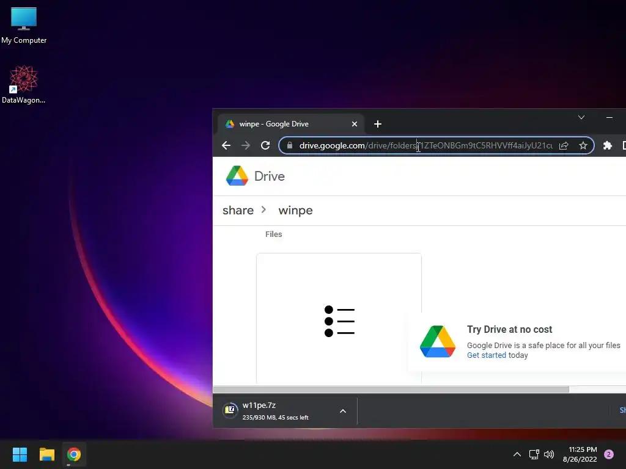Click the horizontal page scrollbar
Image resolution: width=626 pixels, height=469 pixels.
click(x=391, y=389)
